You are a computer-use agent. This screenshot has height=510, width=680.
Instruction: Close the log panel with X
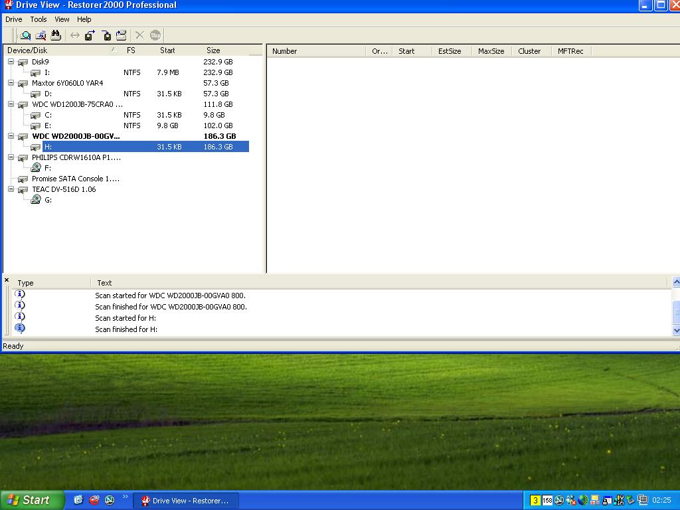(7, 280)
